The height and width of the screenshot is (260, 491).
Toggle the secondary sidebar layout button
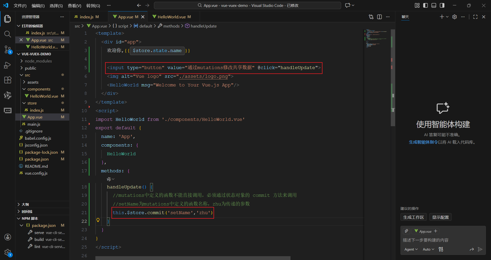(442, 5)
